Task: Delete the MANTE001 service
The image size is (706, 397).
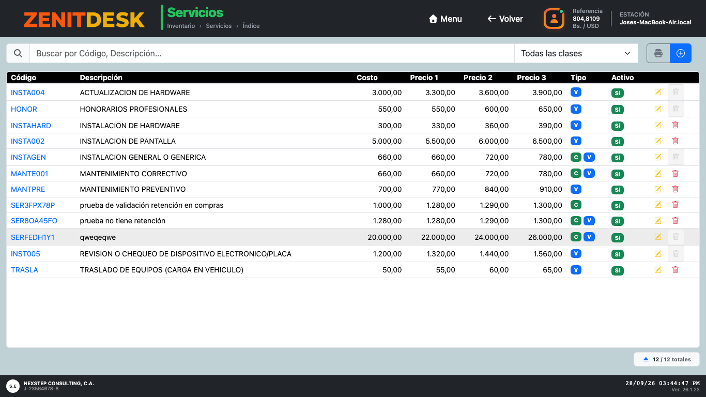Action: [x=675, y=174]
